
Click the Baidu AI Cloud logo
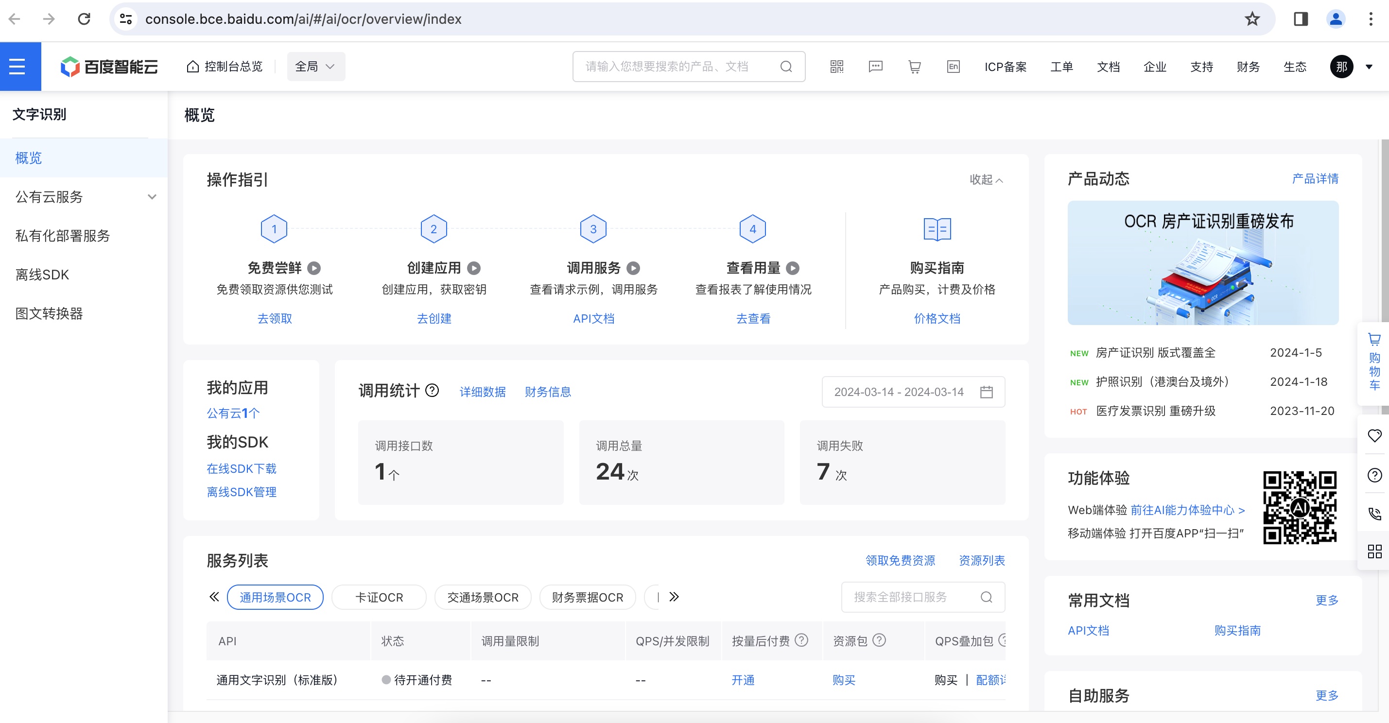[109, 66]
